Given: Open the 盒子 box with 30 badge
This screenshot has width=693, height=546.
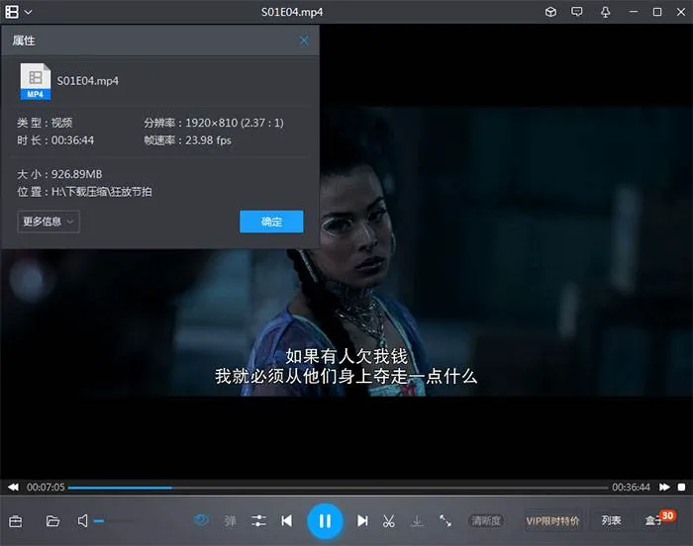Looking at the screenshot, I should click(658, 519).
